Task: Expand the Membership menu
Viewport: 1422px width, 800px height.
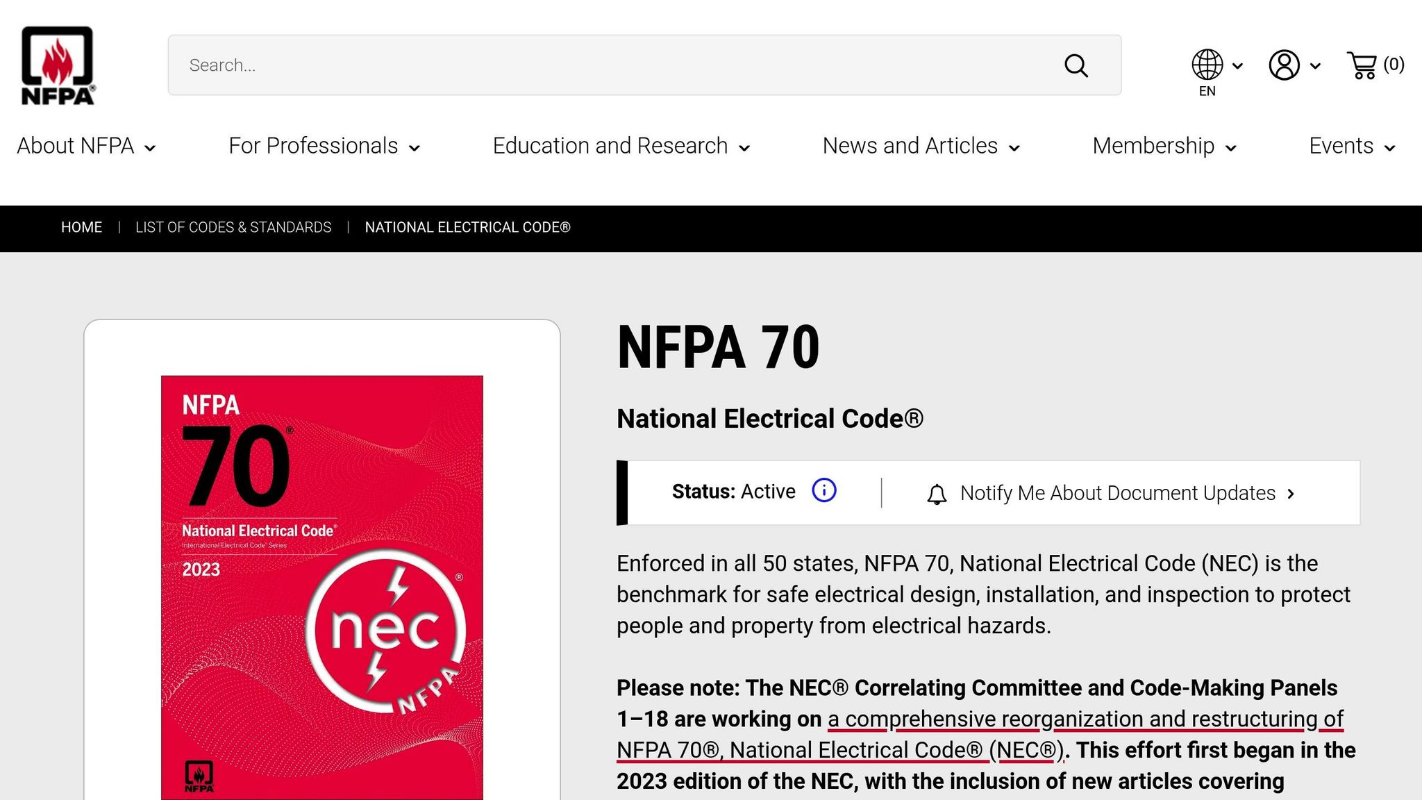Action: (1164, 147)
